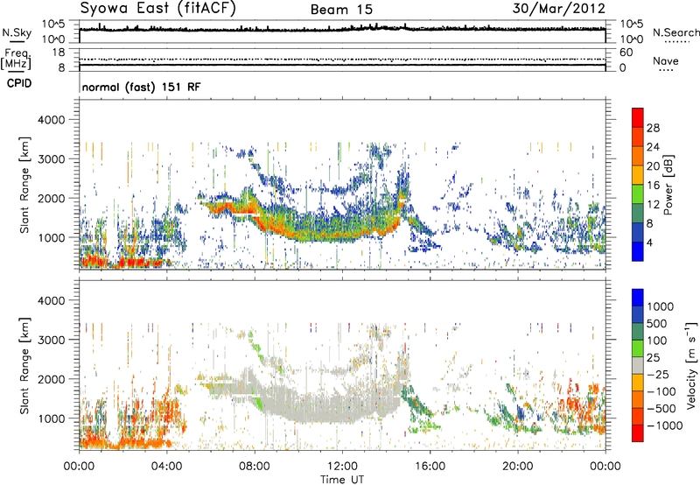Screen dimensions: 700x485
Task: Click the '08:00' time axis label
Action: [255, 467]
